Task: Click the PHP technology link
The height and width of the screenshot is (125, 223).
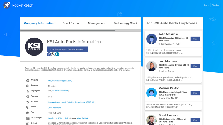Action: pyautogui.click(x=66, y=119)
